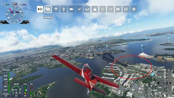Click the CRS label on compass
Screen dimensions: 174x98
click(x=21, y=5)
